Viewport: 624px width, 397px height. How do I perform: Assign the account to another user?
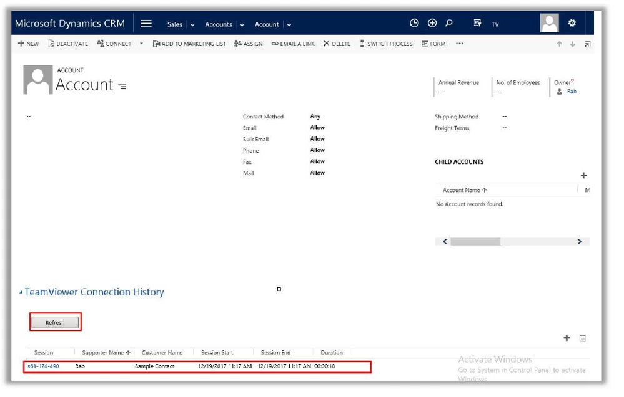(249, 44)
